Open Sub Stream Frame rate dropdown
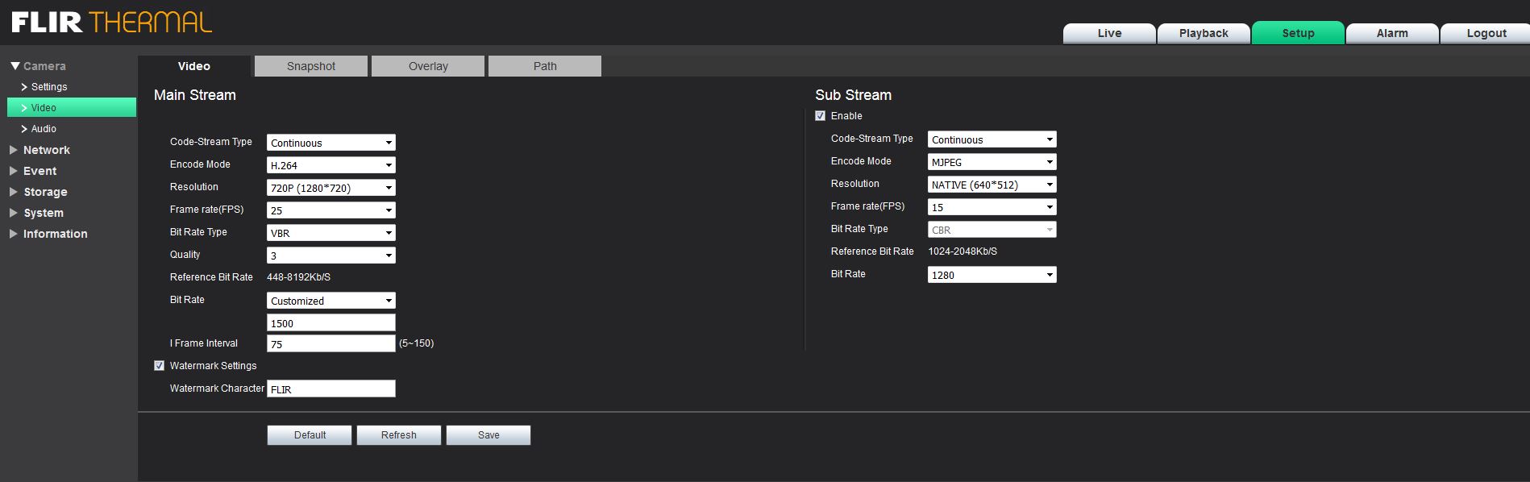Viewport: 1530px width, 482px height. pos(992,207)
